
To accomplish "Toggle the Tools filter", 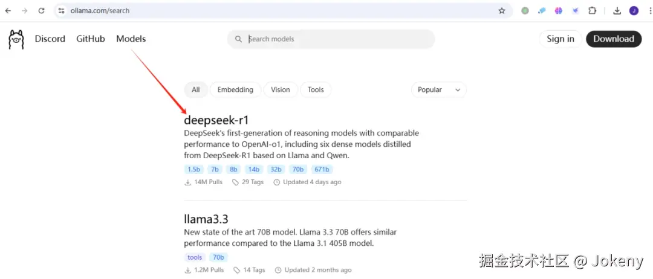I will (x=316, y=89).
